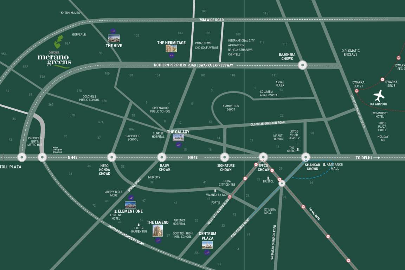The image size is (405, 270).
Task: Click the 75M Wide Road banner
Action: click(x=211, y=20)
